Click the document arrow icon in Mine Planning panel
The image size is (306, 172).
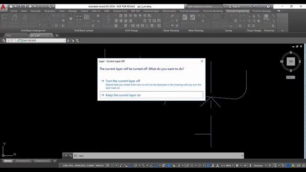185,18
